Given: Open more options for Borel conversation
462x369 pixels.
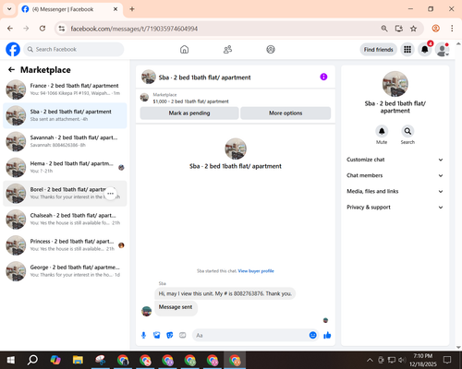Looking at the screenshot, I should pos(111,194).
